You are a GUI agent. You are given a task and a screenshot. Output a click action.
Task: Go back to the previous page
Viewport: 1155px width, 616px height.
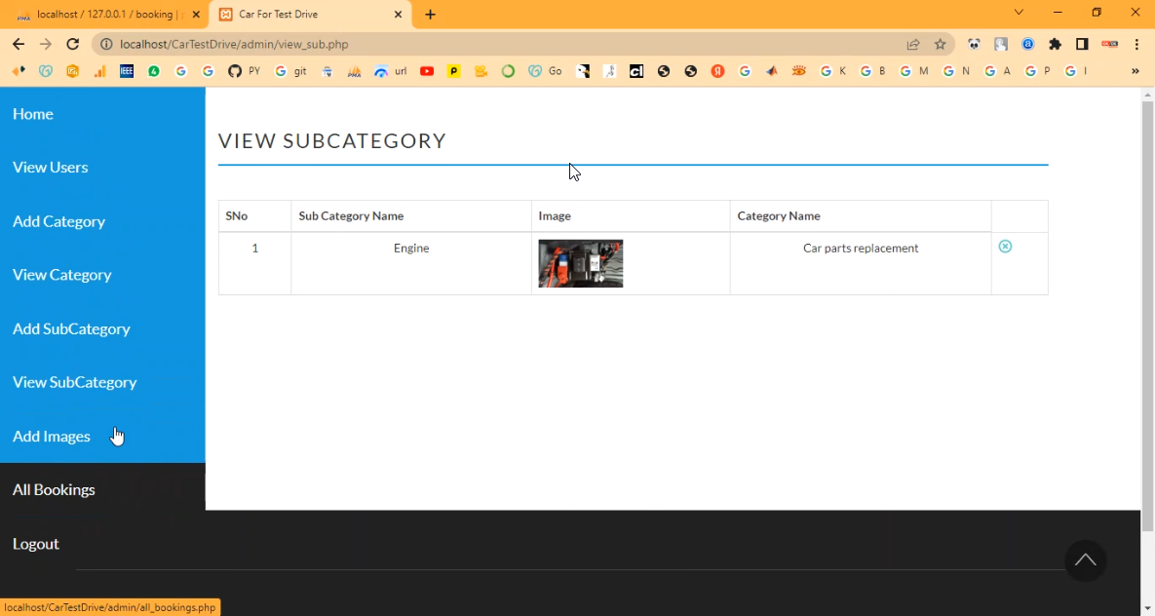click(19, 44)
